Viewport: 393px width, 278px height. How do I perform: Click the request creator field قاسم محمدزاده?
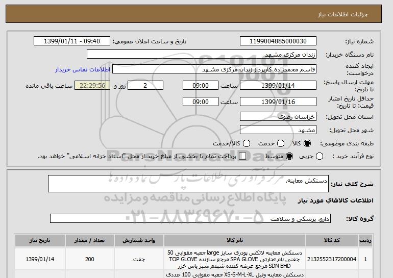coord(214,69)
